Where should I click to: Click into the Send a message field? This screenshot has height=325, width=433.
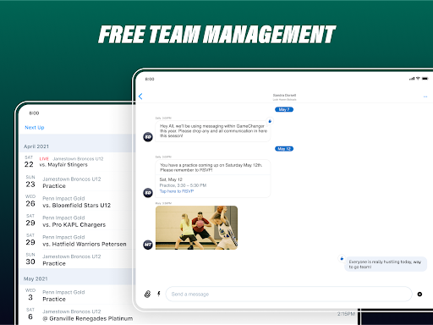click(x=288, y=294)
